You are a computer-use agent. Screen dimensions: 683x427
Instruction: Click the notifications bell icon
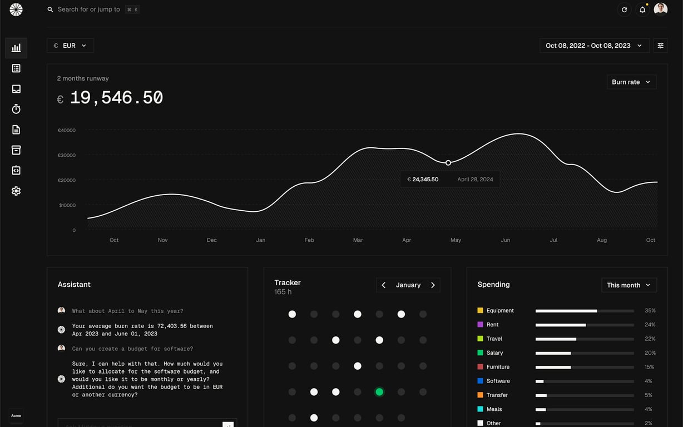pyautogui.click(x=642, y=9)
